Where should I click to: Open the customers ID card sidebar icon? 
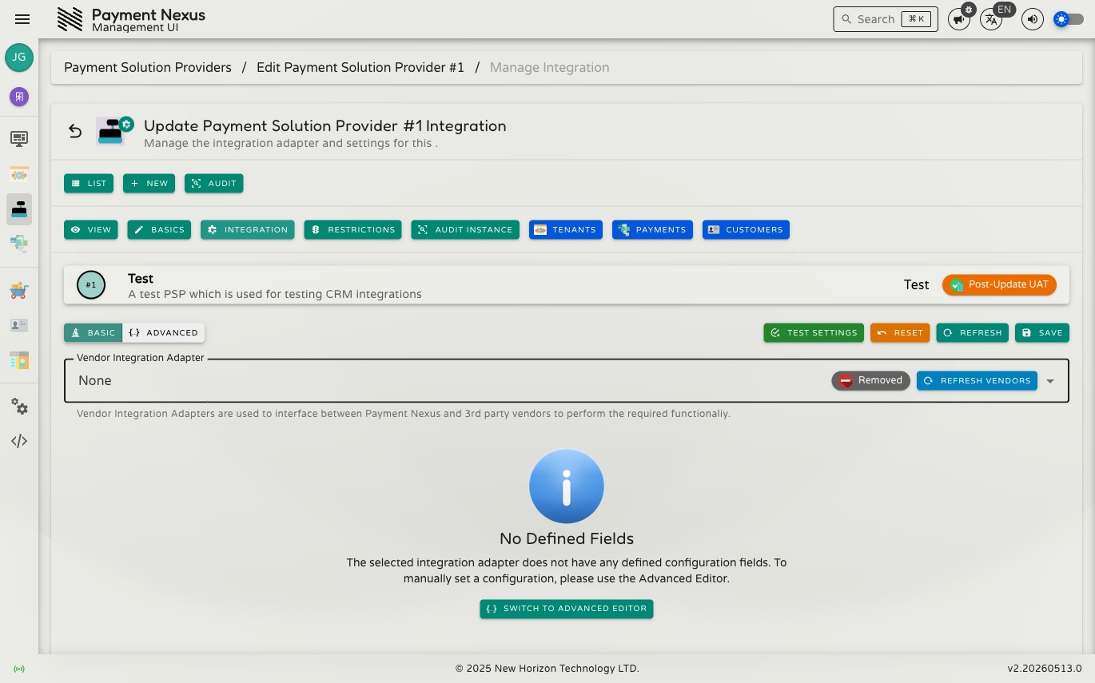coord(19,325)
